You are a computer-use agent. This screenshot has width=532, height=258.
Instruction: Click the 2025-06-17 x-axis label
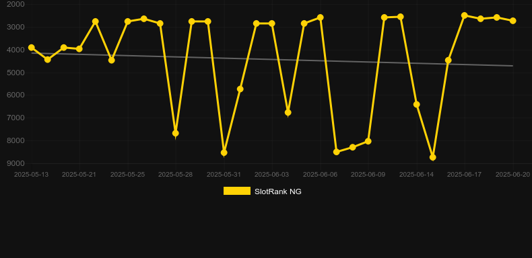click(x=465, y=175)
